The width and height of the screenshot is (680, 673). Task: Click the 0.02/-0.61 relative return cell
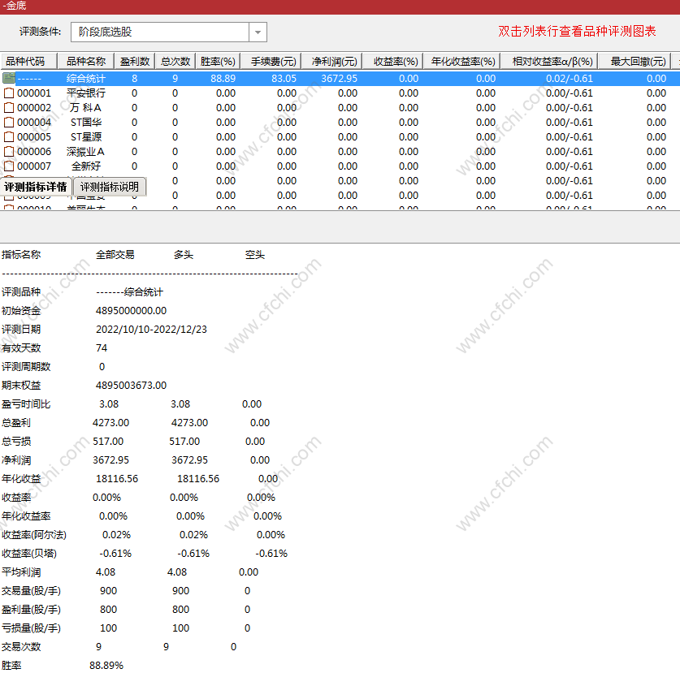tap(569, 79)
